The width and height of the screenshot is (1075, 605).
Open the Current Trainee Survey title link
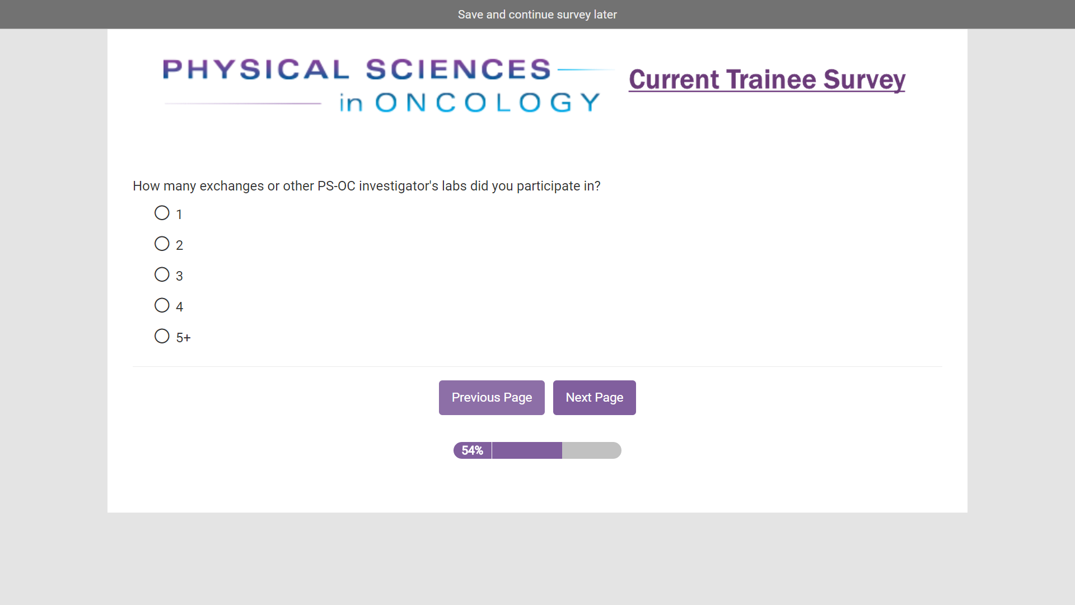766,80
